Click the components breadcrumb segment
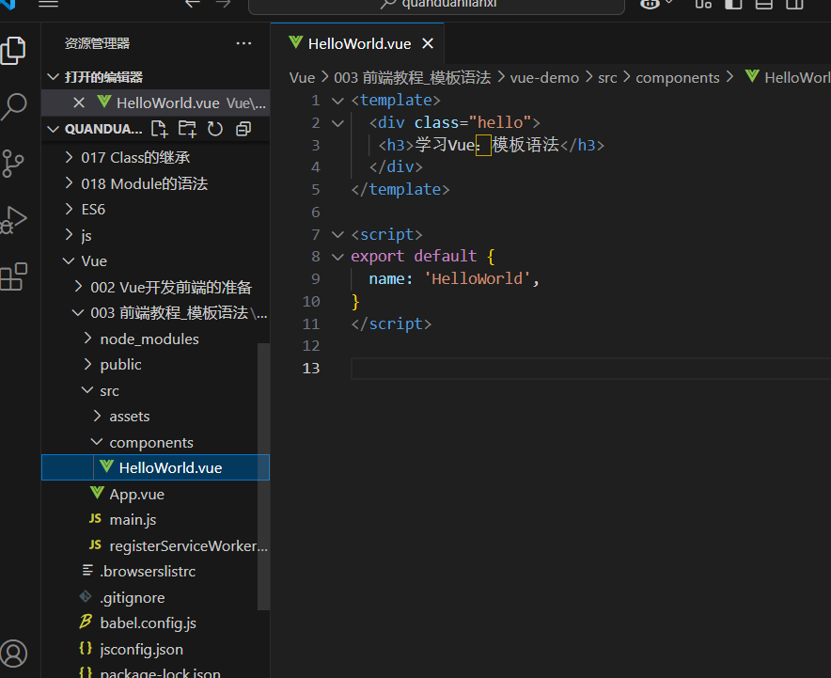The width and height of the screenshot is (831, 678). [x=678, y=78]
